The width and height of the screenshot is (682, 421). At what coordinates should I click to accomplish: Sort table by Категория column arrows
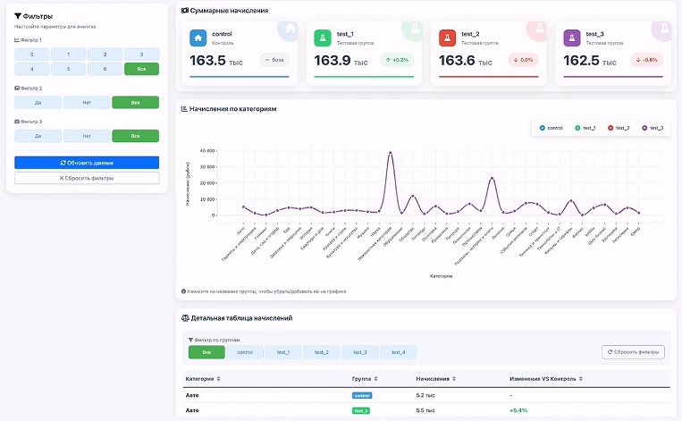point(218,379)
